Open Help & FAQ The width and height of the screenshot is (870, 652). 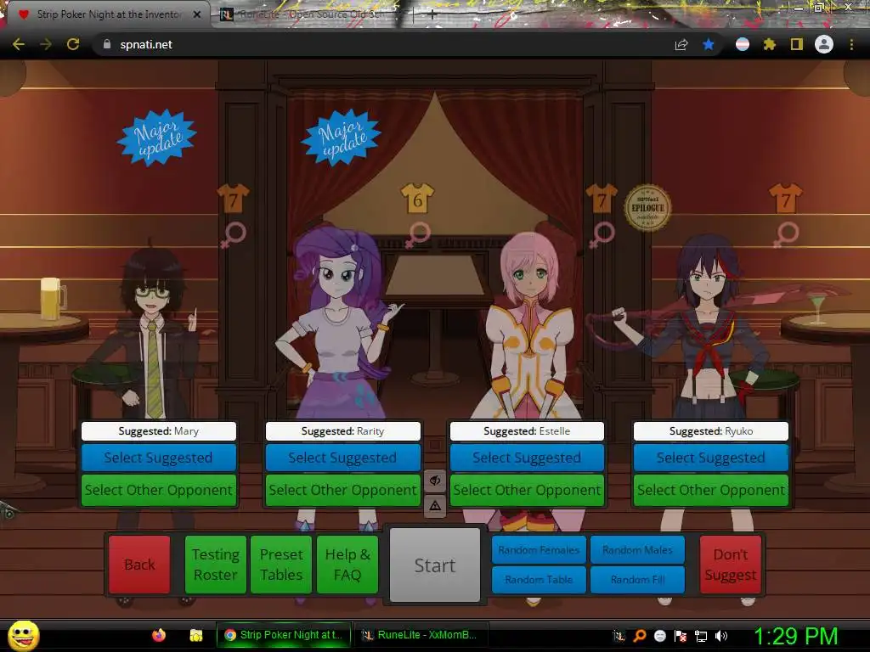[x=347, y=565]
